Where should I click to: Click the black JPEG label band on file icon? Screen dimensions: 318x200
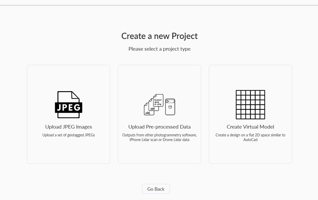[69, 107]
